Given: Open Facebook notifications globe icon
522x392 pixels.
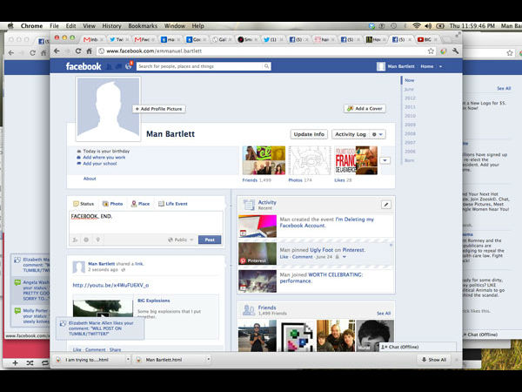Looking at the screenshot, I should (x=129, y=66).
